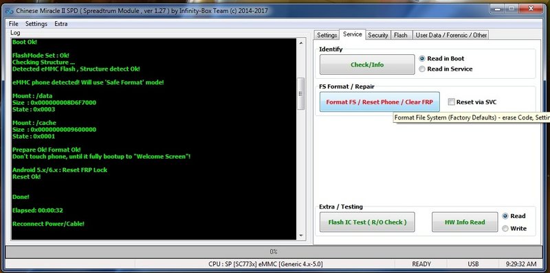Open the Settings menu in menu bar

click(36, 24)
